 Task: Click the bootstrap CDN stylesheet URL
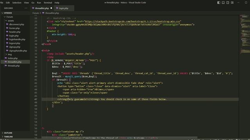point(133,21)
